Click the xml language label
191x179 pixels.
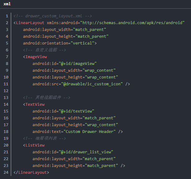(x=7, y=4)
